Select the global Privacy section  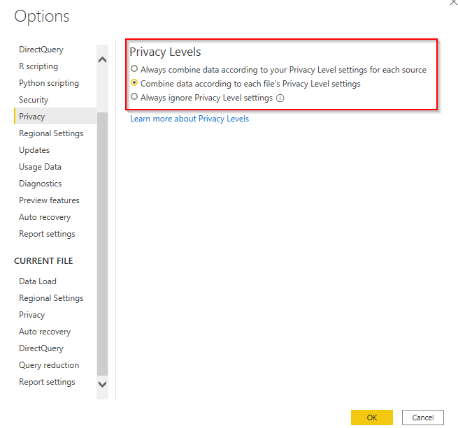(55, 117)
